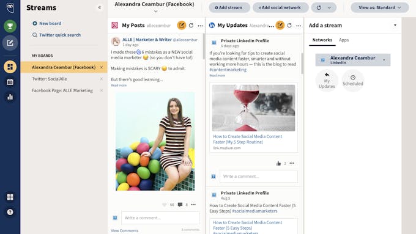Open the hourglass article thumbnail

(x=253, y=108)
